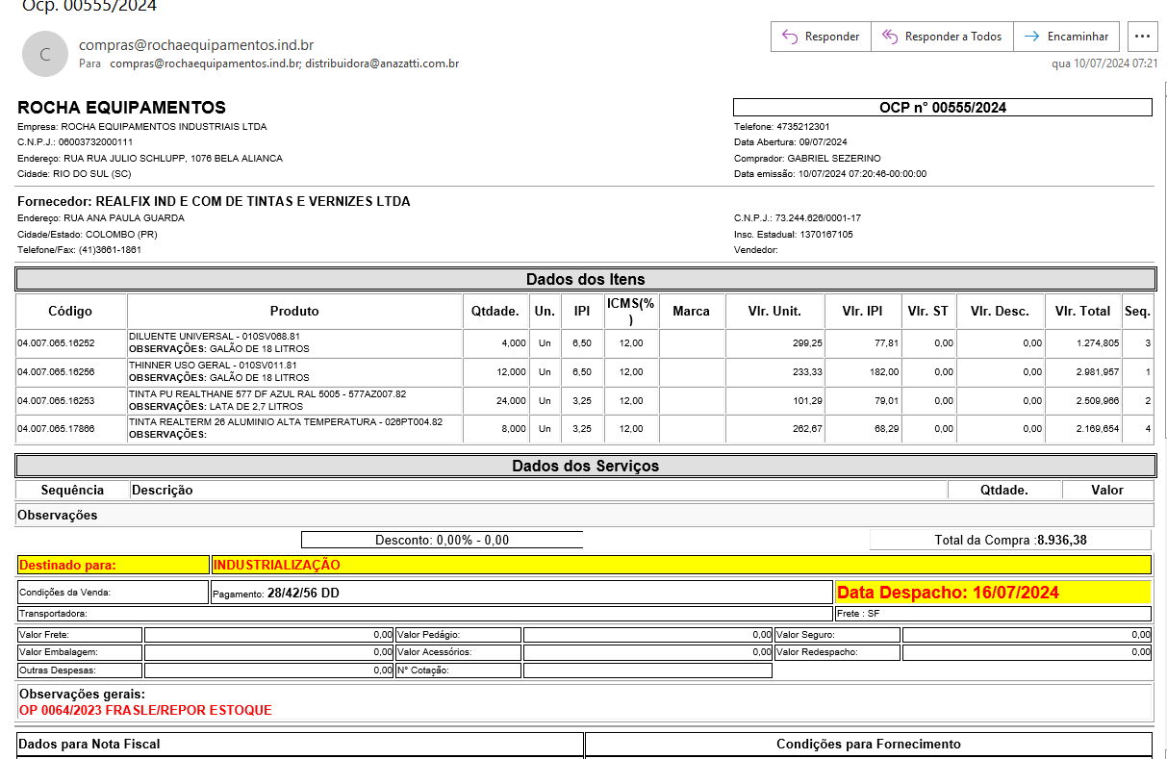Select the DILUENTE UNIVERSAL product row
The height and width of the screenshot is (759, 1167).
tap(294, 342)
